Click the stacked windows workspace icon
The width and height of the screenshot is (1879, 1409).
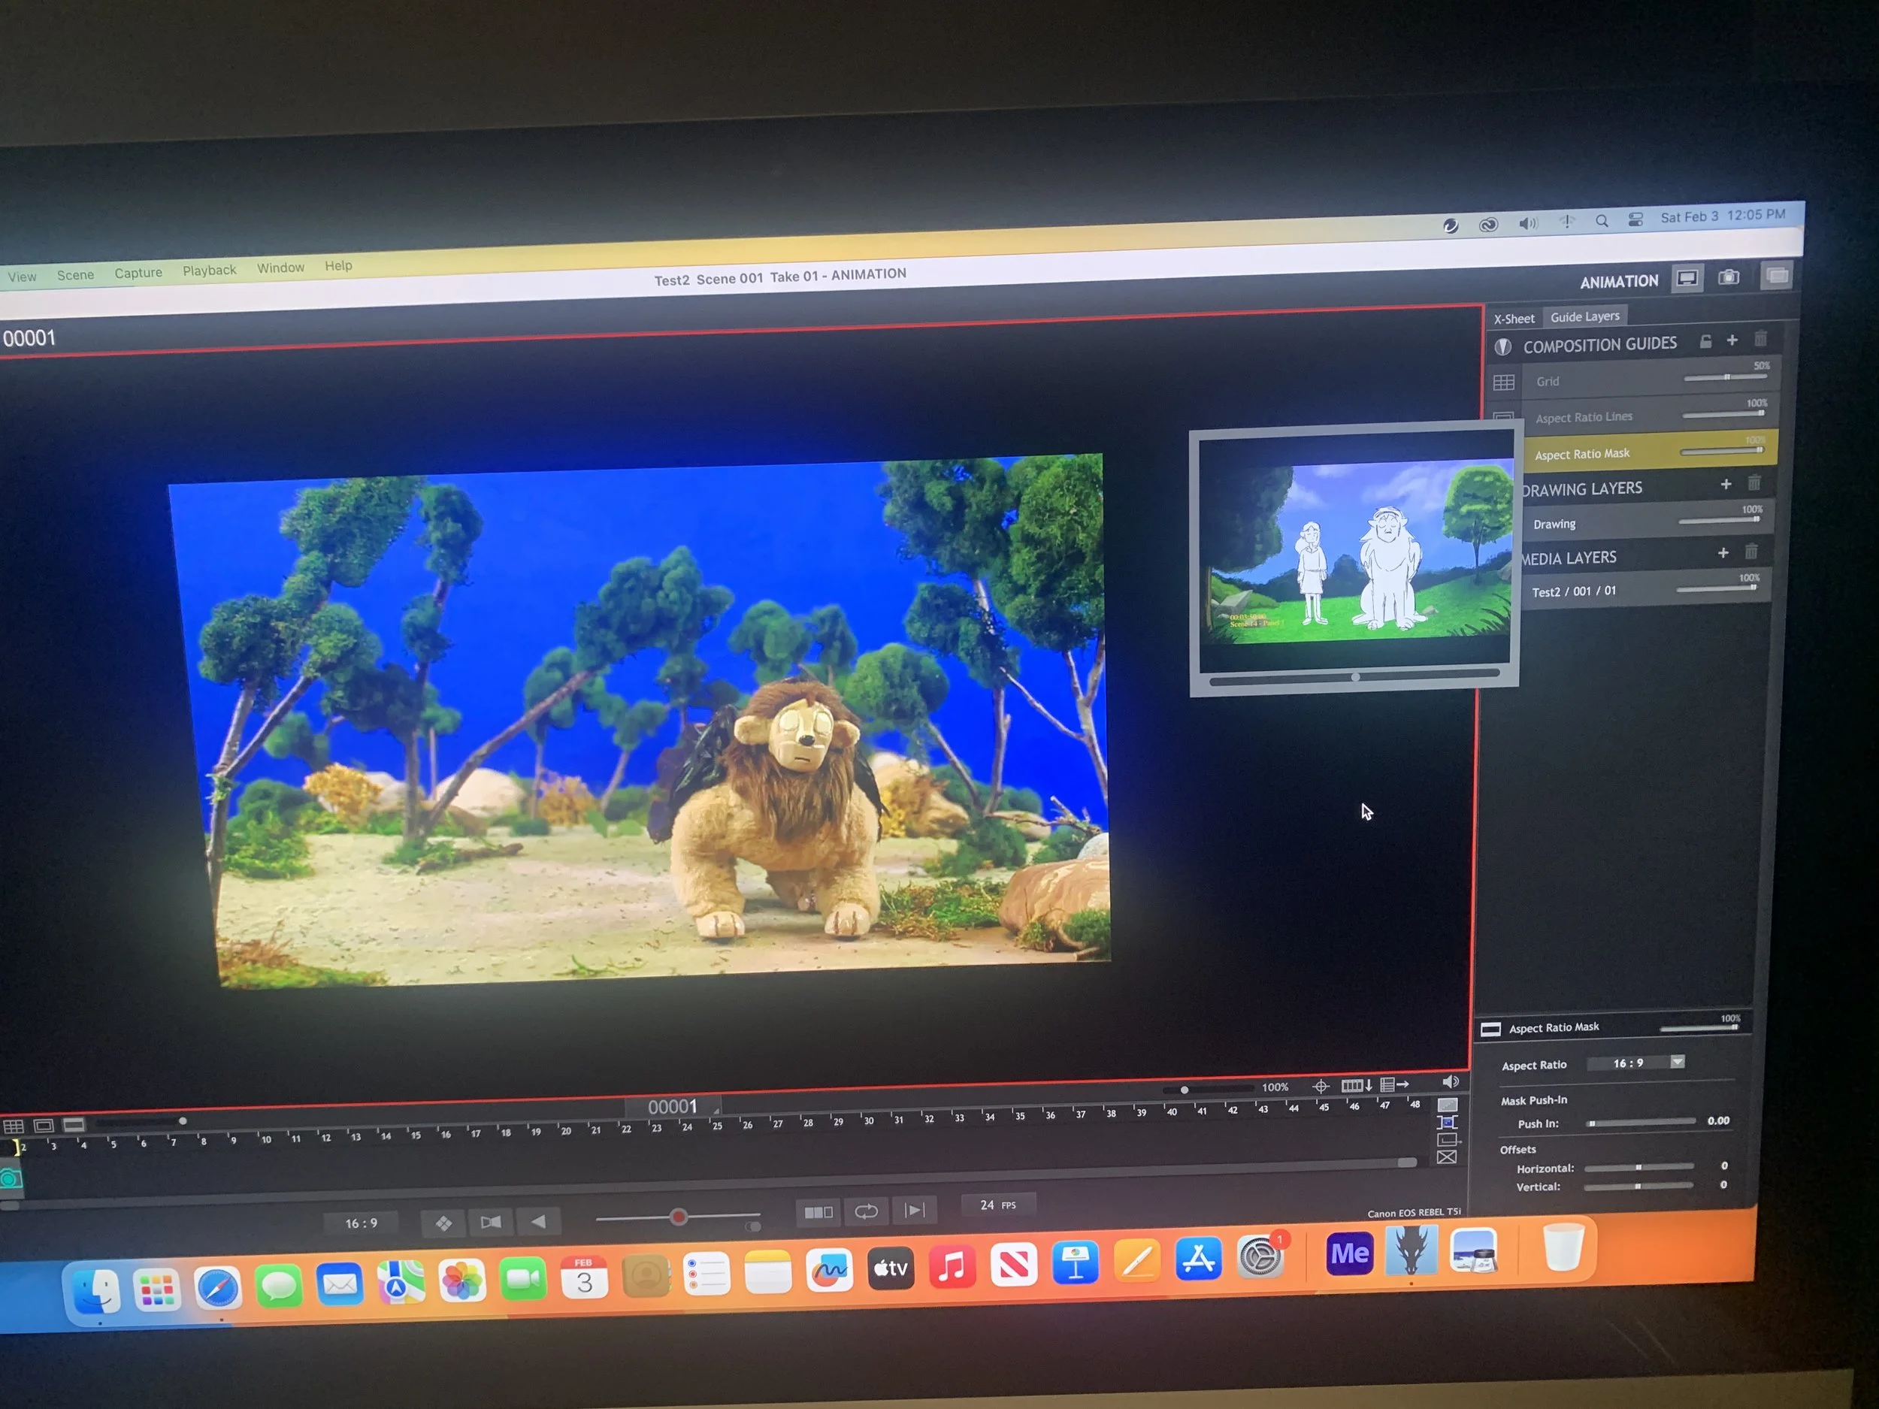[1776, 275]
